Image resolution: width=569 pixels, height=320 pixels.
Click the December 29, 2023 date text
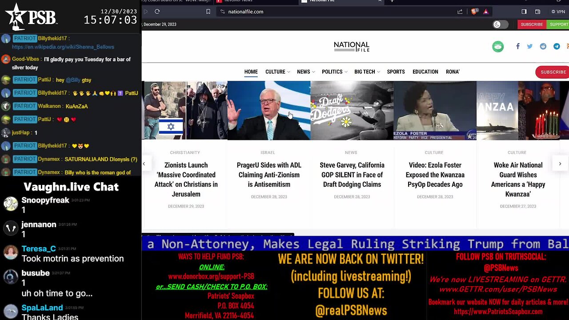[x=160, y=24]
